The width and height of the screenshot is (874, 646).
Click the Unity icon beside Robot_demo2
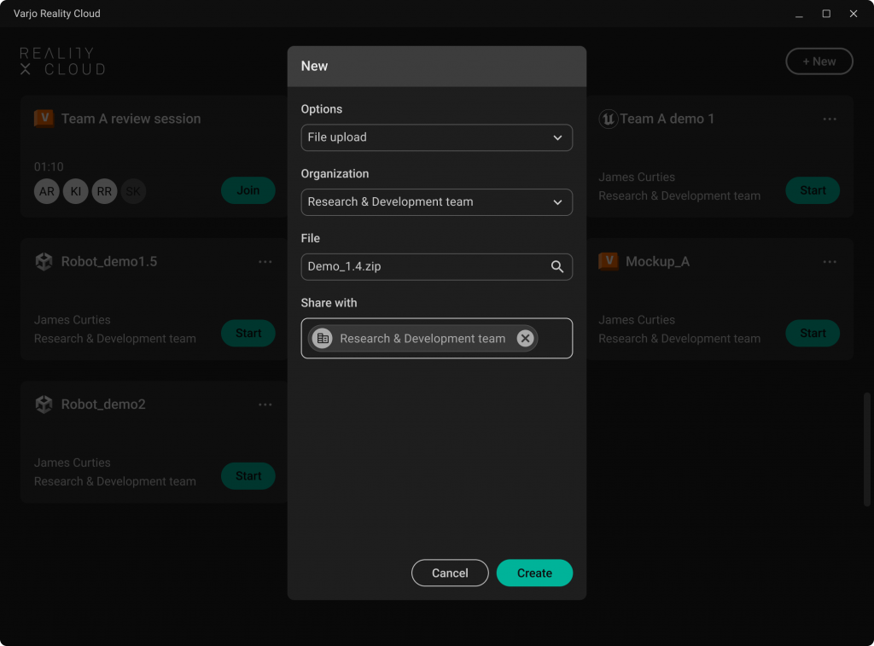(44, 404)
